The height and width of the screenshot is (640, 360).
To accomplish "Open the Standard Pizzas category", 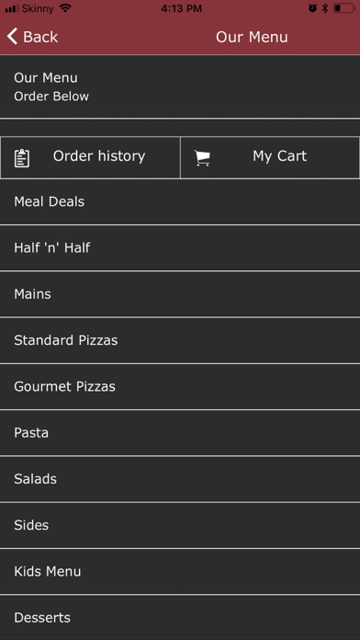I will pos(180,340).
